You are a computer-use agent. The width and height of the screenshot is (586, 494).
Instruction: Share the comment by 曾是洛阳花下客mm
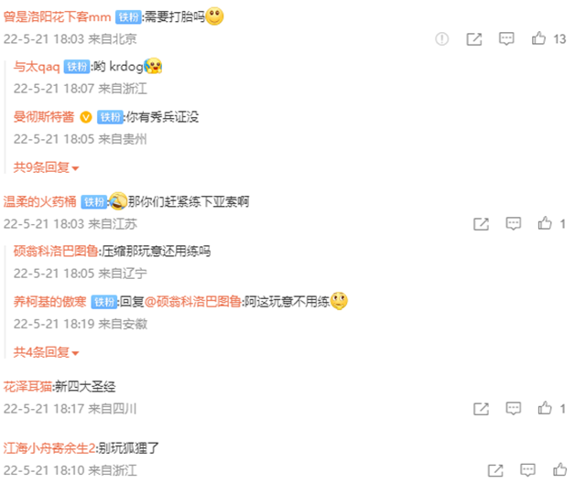coord(474,38)
